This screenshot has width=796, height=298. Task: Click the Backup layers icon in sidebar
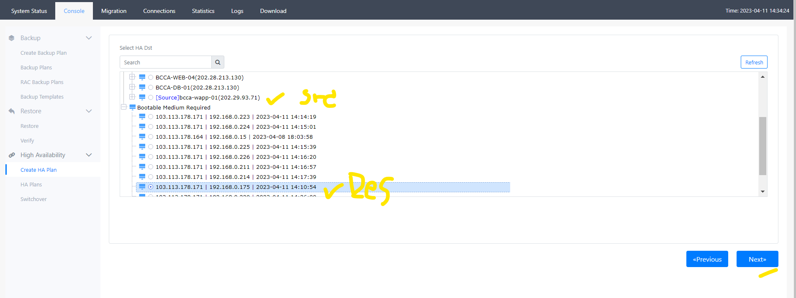coord(12,38)
